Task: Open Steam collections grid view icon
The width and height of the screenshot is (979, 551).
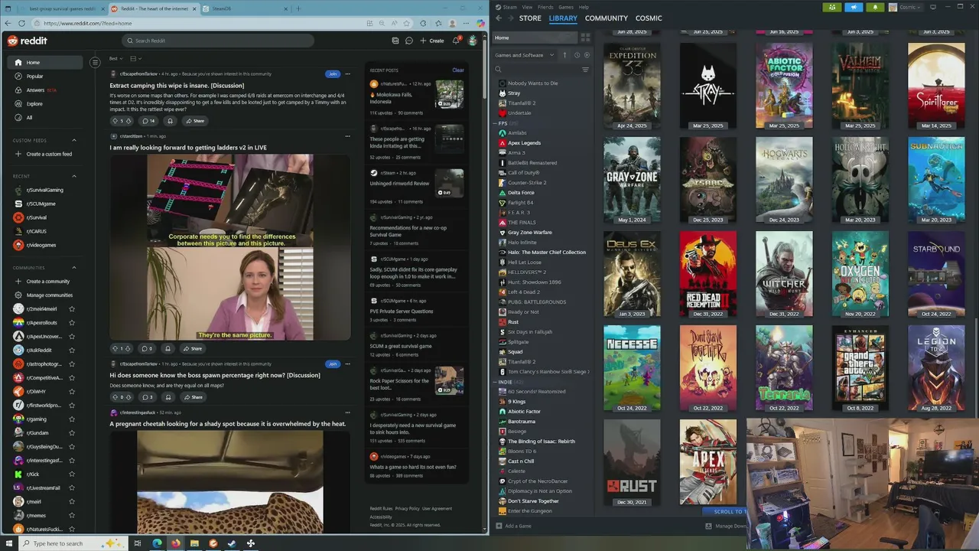Action: point(585,37)
